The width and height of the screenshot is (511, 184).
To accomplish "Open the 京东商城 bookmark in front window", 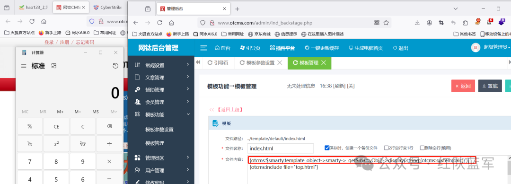I will pos(259,34).
